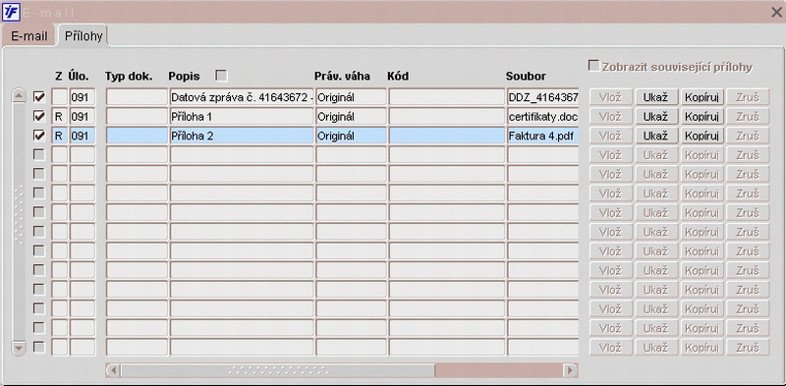Image resolution: width=786 pixels, height=386 pixels.
Task: Click the Soubor field 'certifikaty.doc'
Action: click(543, 116)
